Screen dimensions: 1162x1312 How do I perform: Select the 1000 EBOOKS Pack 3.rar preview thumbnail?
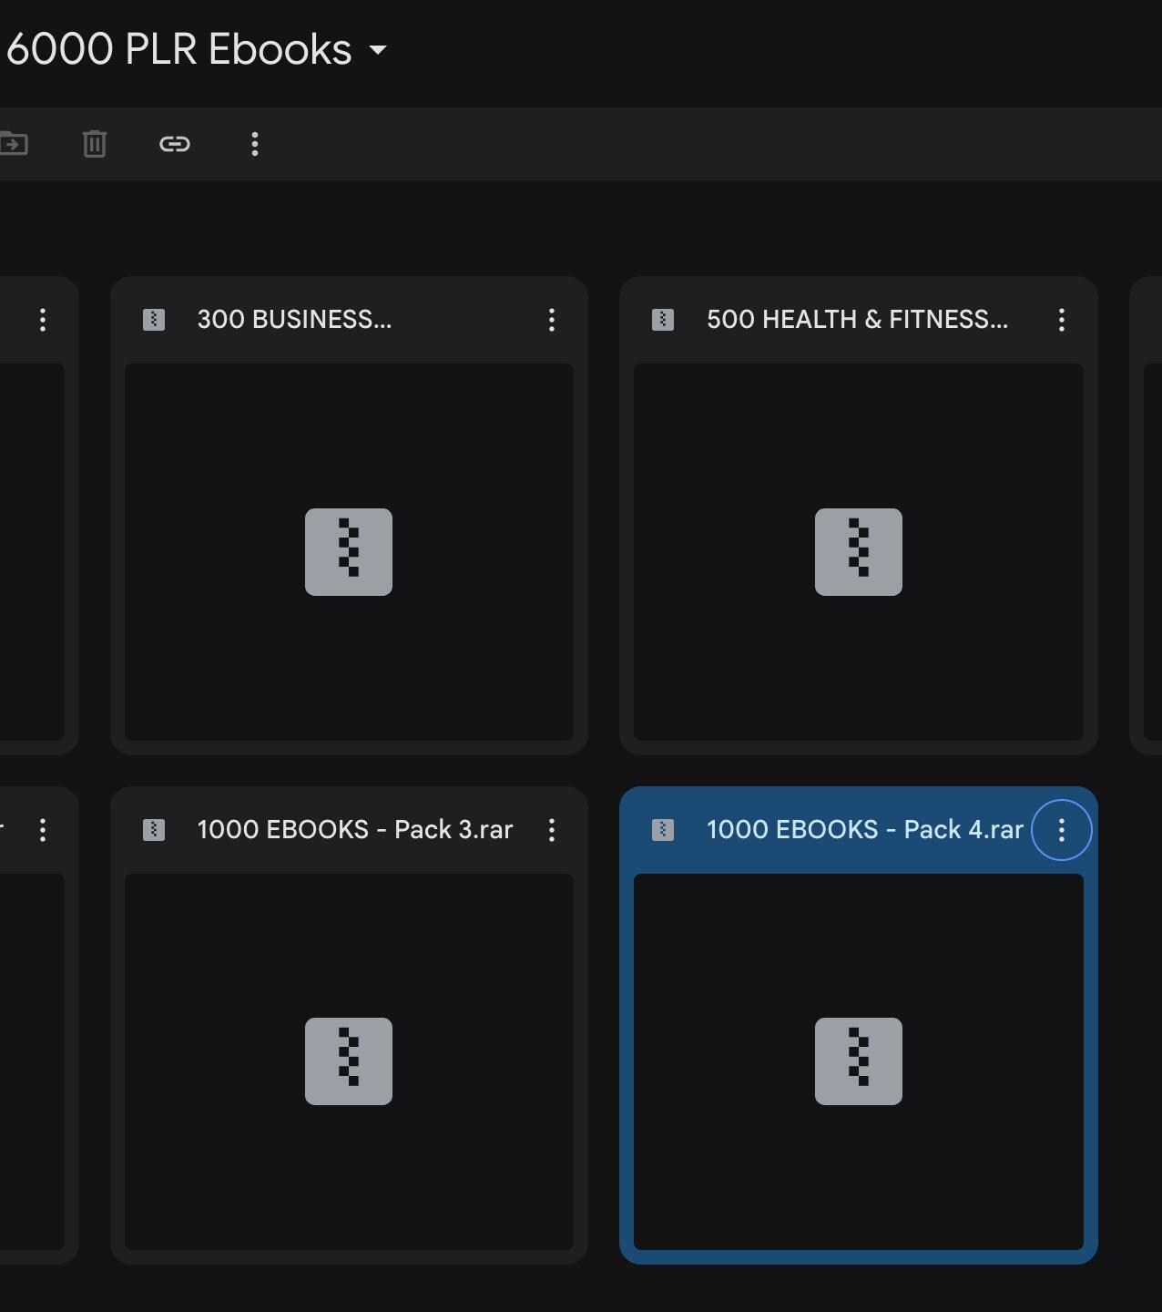pos(349,1061)
